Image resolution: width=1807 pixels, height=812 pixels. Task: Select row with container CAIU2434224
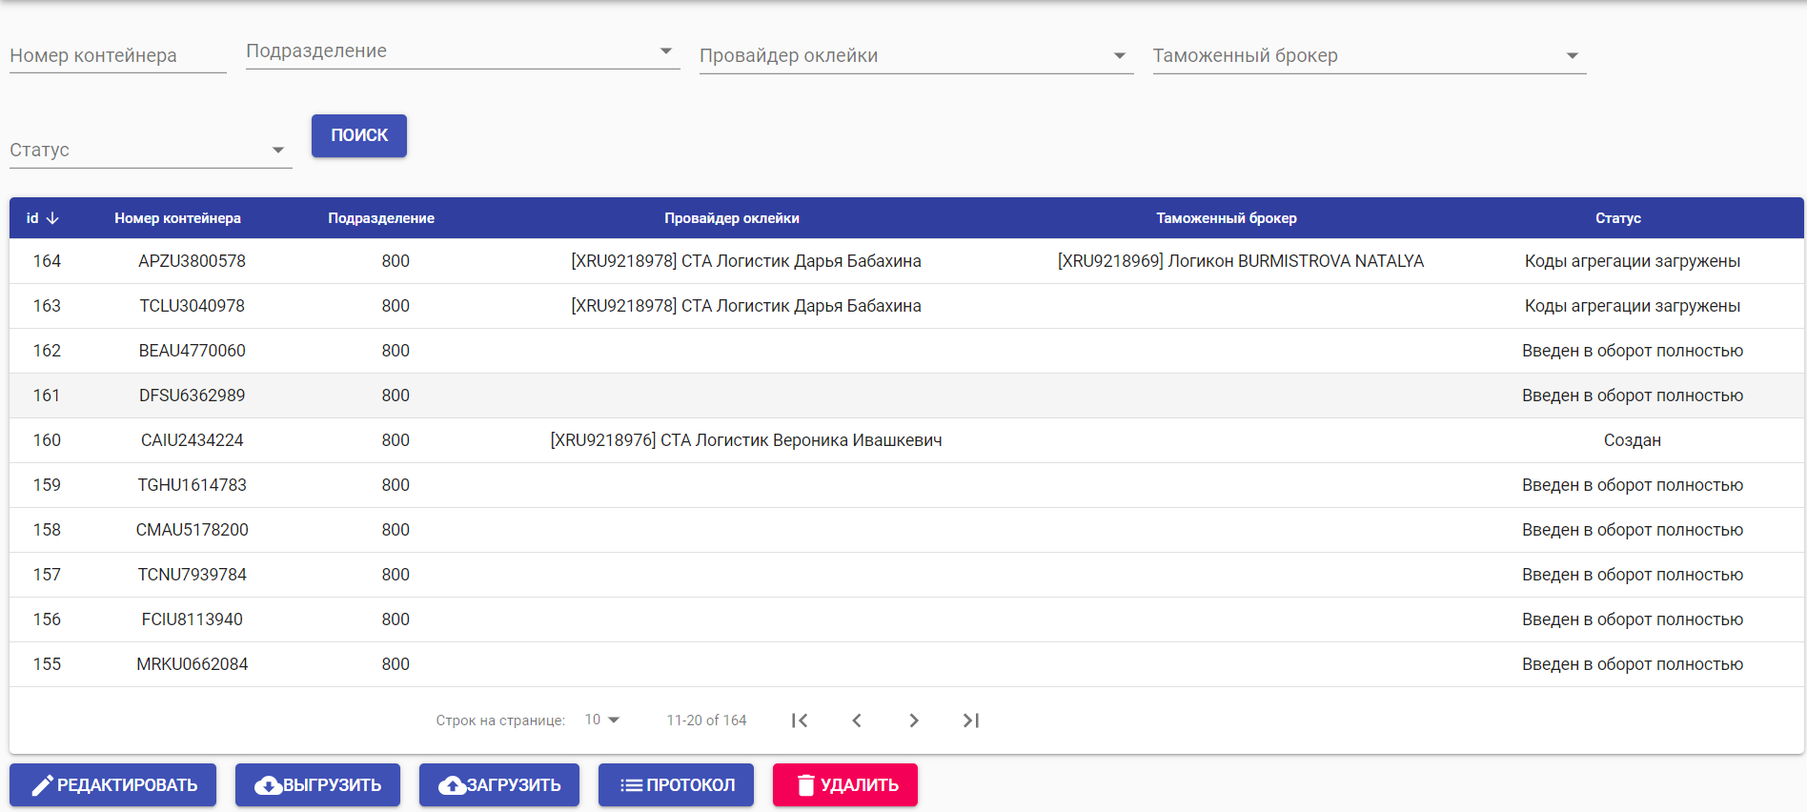pyautogui.click(x=192, y=440)
